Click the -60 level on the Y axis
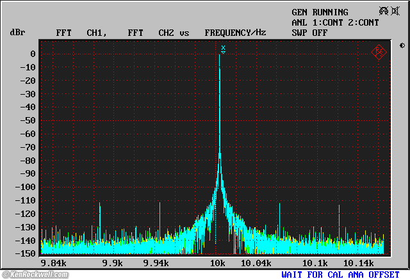 (27, 134)
